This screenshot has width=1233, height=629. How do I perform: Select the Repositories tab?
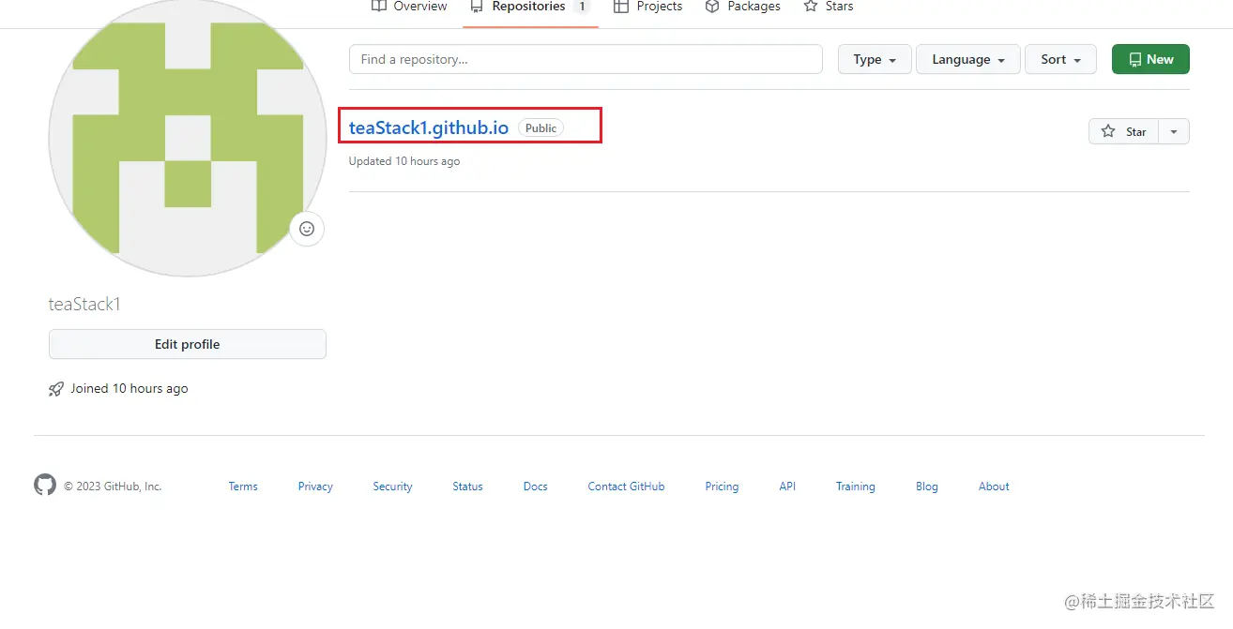point(530,7)
